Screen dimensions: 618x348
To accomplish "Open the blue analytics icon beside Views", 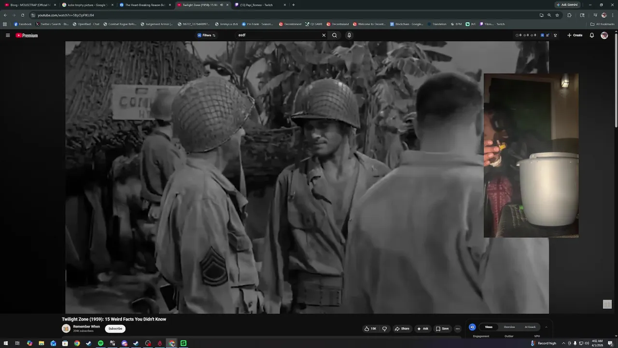I will click(x=472, y=327).
